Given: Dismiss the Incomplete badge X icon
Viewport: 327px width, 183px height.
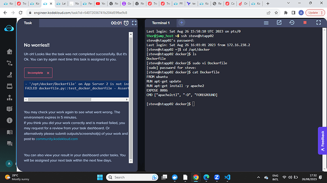Looking at the screenshot, I should [x=48, y=73].
